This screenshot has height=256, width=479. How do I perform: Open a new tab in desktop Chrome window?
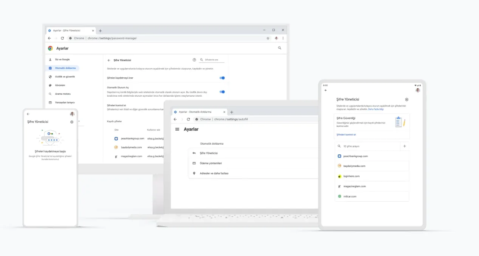coord(100,31)
